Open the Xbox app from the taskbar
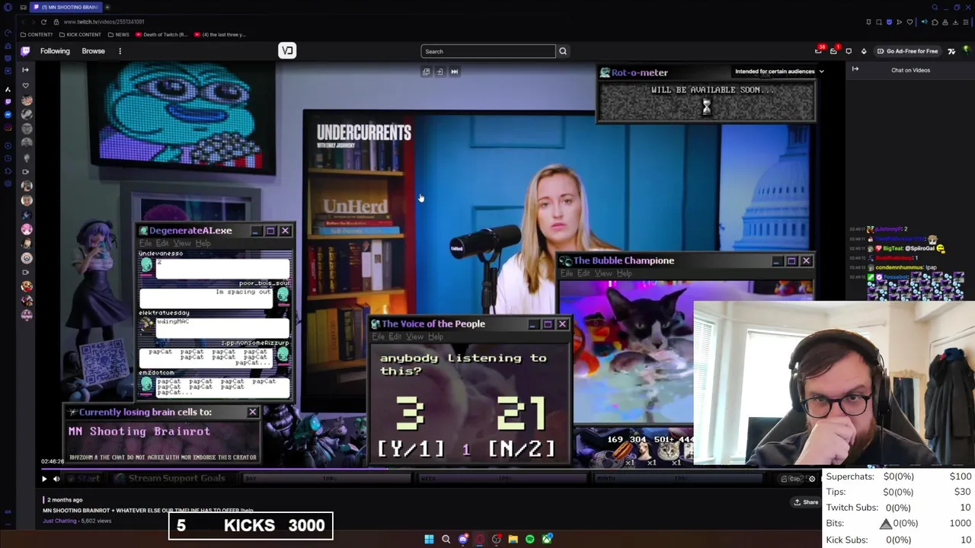Screen dimensions: 975x548 coord(547,539)
